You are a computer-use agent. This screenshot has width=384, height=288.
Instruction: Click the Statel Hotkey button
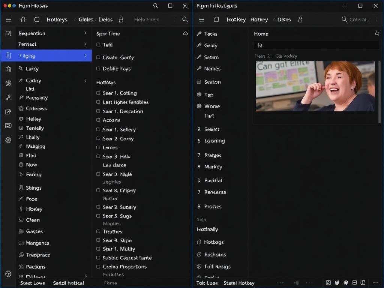click(239, 283)
